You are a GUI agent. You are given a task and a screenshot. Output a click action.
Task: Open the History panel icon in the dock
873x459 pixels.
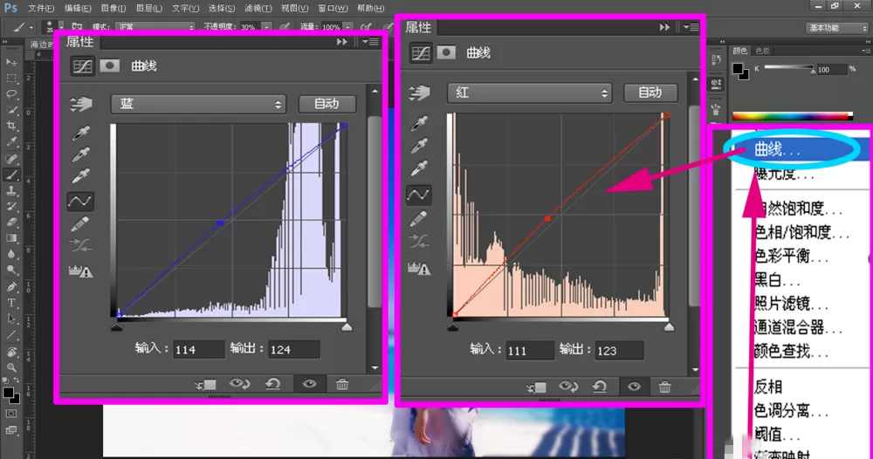pyautogui.click(x=716, y=60)
